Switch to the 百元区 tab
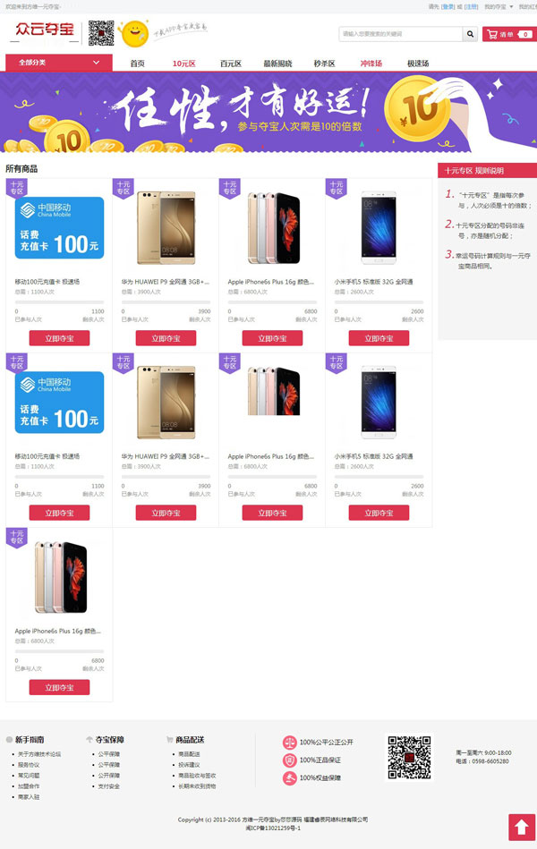 230,64
